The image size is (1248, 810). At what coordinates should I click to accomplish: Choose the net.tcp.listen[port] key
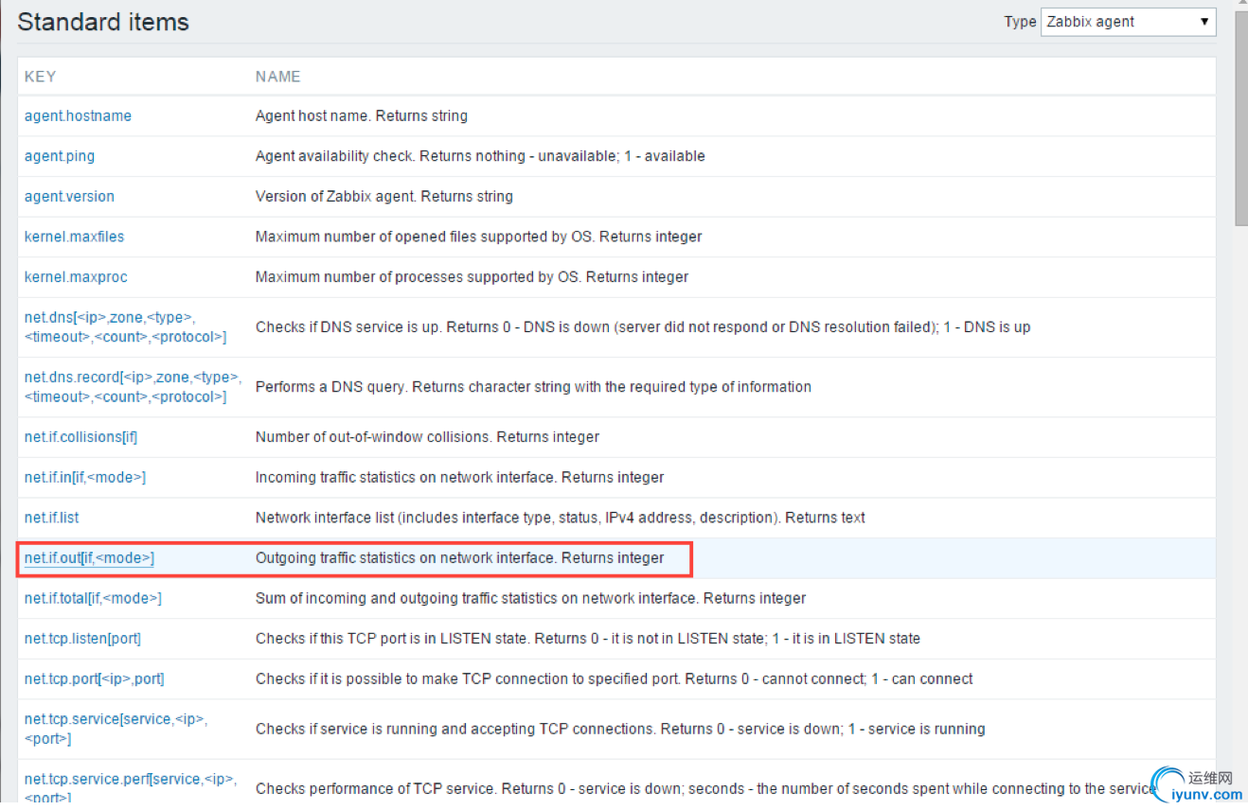82,639
